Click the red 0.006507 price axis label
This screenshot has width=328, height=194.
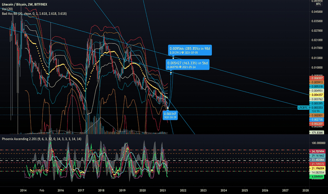317,78
